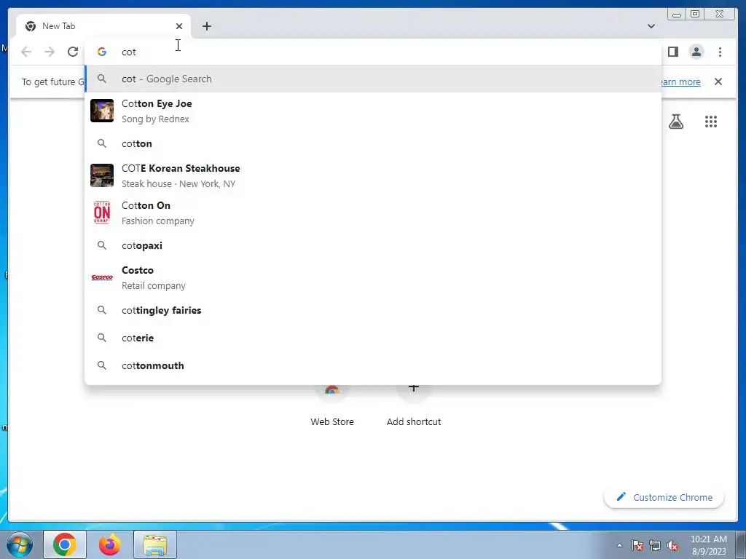Select the New Tab tab

(x=103, y=26)
